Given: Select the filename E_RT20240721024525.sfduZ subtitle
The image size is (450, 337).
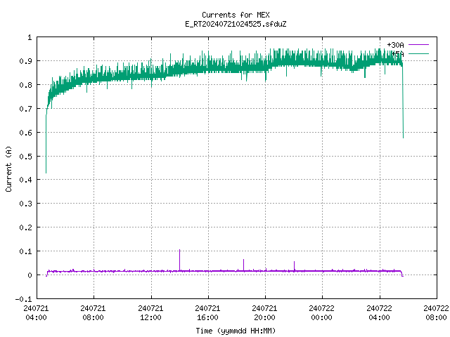Looking at the screenshot, I should click(236, 24).
